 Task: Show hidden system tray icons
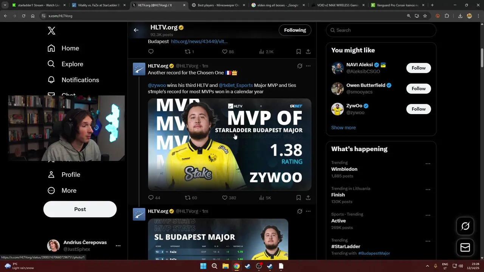(x=427, y=266)
